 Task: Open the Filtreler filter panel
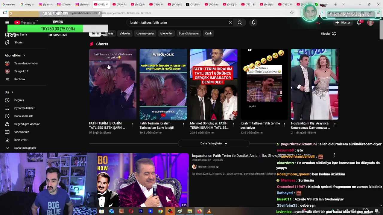coord(328,34)
